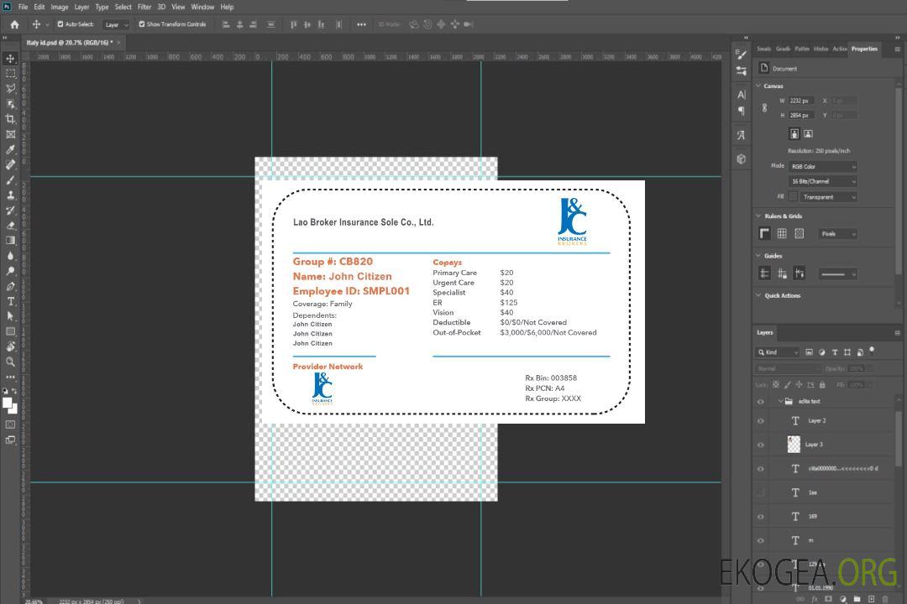Select the Lasso tool
907x604 pixels.
pyautogui.click(x=10, y=88)
